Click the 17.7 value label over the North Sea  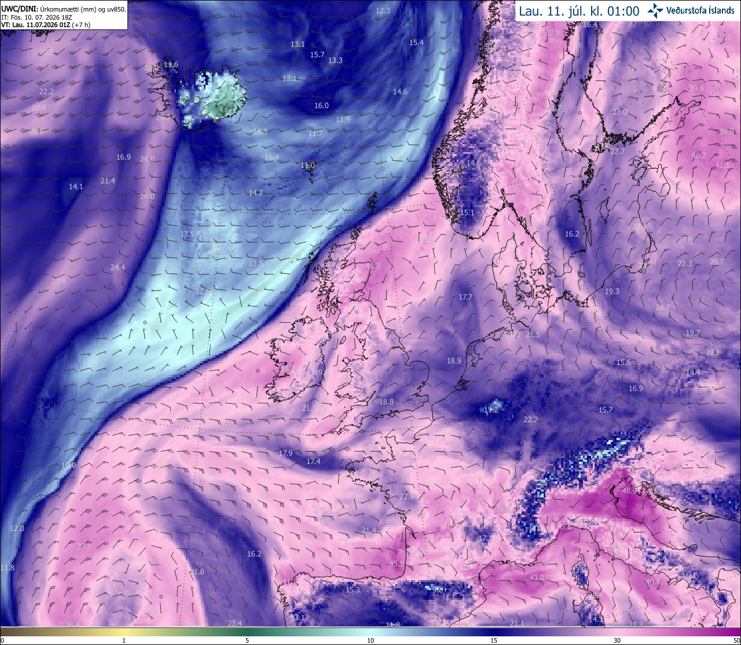pyautogui.click(x=465, y=297)
